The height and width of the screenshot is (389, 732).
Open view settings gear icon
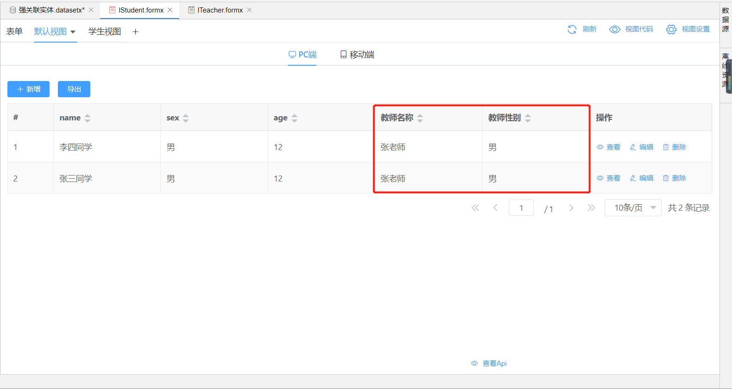tap(671, 29)
